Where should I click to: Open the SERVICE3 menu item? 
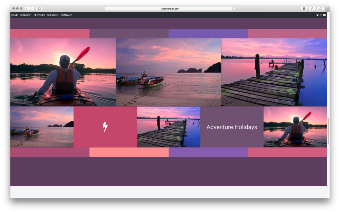coord(53,15)
